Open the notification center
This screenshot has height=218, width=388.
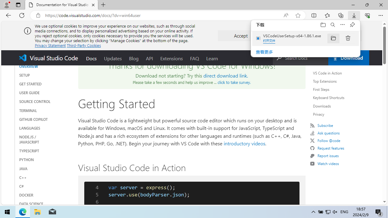(x=379, y=212)
